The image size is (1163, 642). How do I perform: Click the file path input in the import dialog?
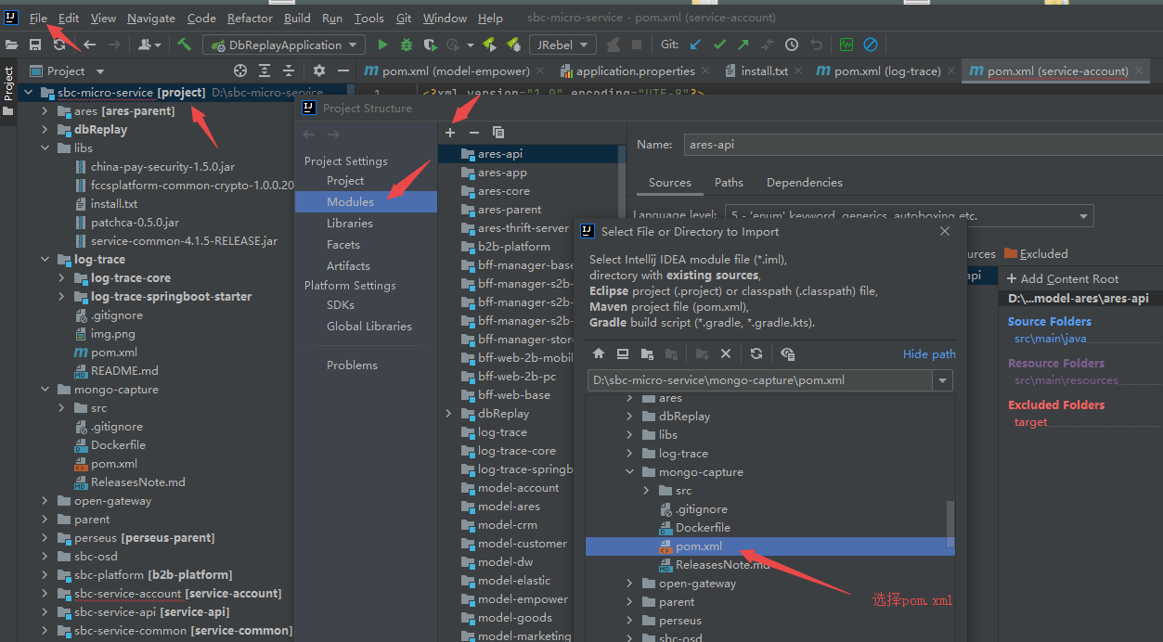pyautogui.click(x=761, y=380)
